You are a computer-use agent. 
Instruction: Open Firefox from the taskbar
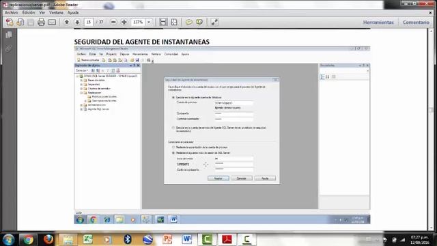point(48,240)
